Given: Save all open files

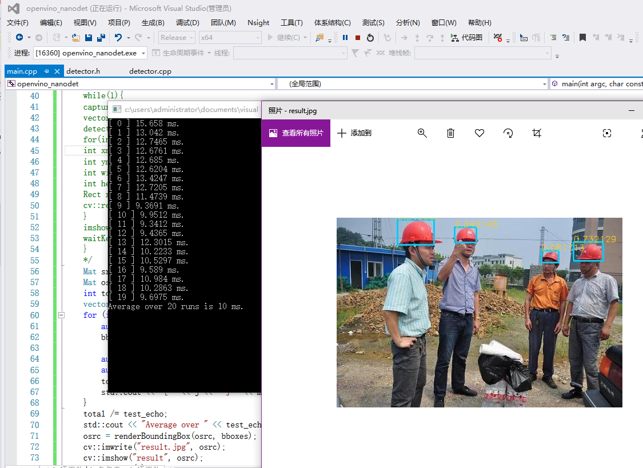Looking at the screenshot, I should [x=100, y=37].
